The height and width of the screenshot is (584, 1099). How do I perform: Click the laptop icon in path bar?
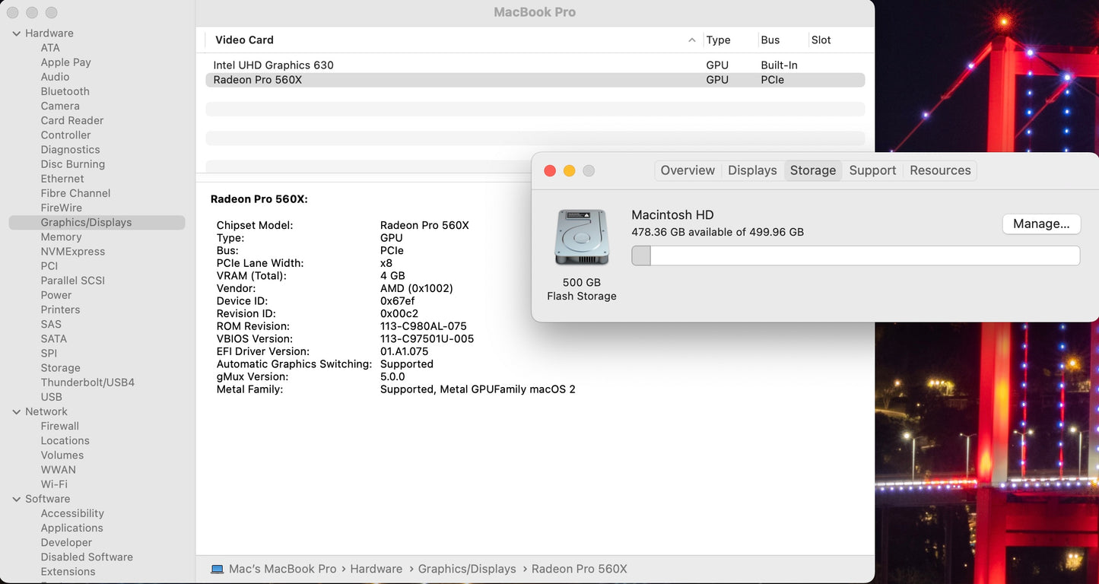[218, 569]
